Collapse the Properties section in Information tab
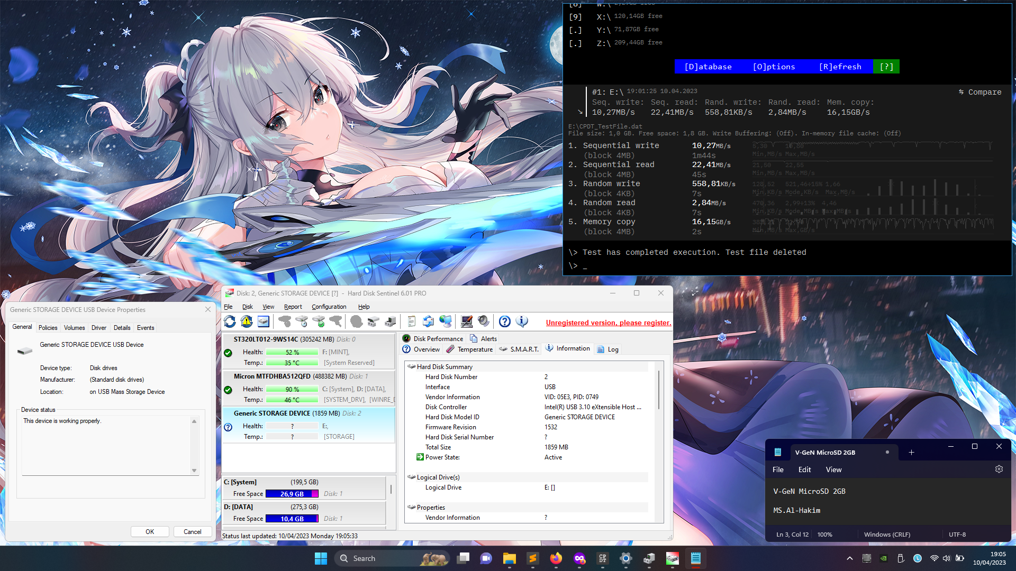This screenshot has height=571, width=1016. click(x=411, y=507)
